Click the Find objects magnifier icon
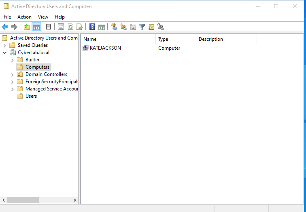 click(151, 27)
